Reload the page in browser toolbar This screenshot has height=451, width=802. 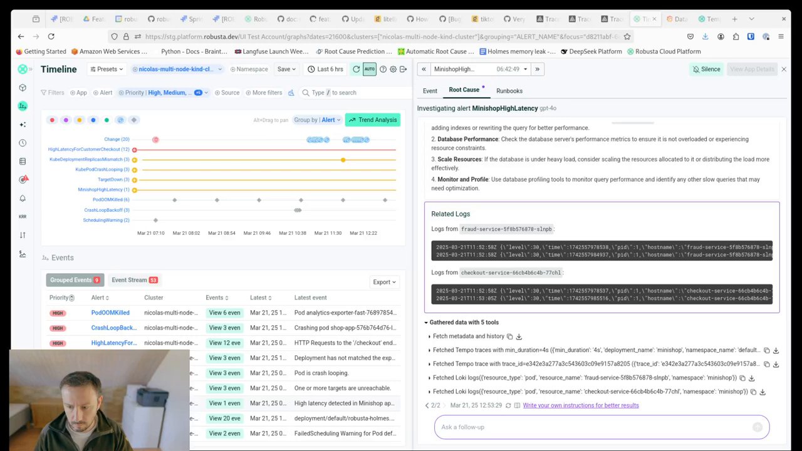51,36
